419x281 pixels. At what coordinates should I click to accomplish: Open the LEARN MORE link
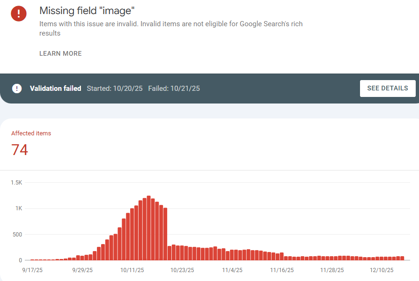60,53
